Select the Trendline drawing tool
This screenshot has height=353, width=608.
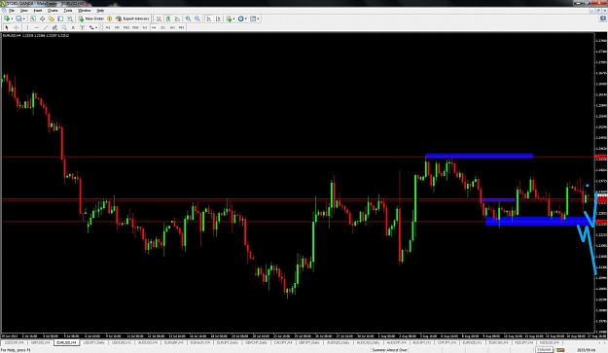point(46,27)
